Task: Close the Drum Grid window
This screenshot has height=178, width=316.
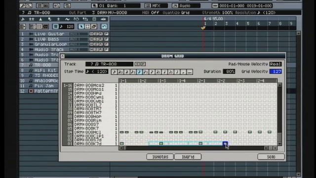Action: point(63,56)
